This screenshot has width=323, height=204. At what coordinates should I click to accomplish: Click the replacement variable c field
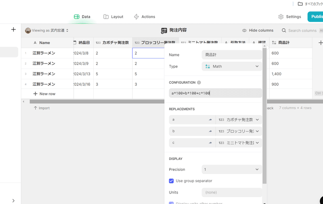coord(192,142)
